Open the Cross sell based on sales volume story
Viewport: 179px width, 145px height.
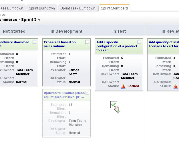[60, 44]
